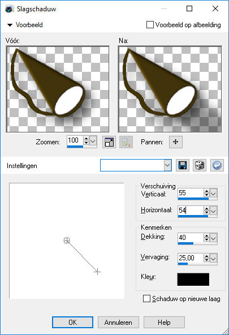Screen dimensions: 229x335
Task: Click the blue slider bar under Horizontaal
Action: [x=193, y=216]
